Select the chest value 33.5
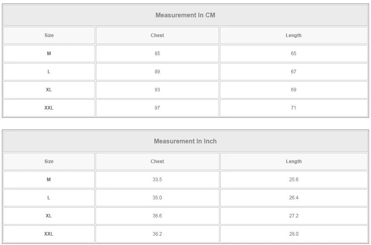This screenshot has height=245, width=371. [x=157, y=180]
